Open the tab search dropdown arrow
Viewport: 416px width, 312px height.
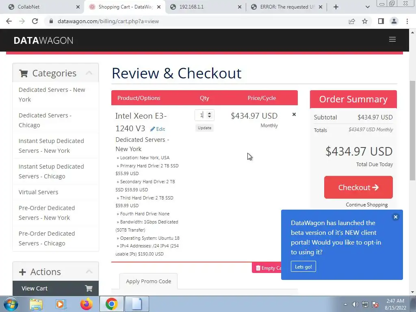[367, 7]
